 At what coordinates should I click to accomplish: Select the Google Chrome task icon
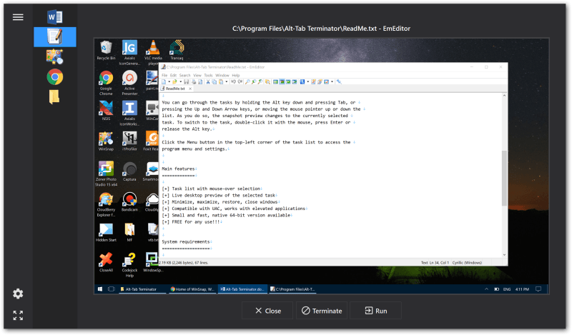55,77
